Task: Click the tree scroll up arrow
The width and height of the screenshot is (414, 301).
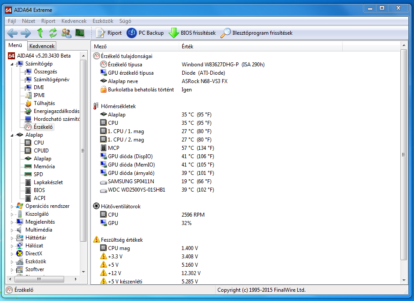Action: tap(83, 56)
